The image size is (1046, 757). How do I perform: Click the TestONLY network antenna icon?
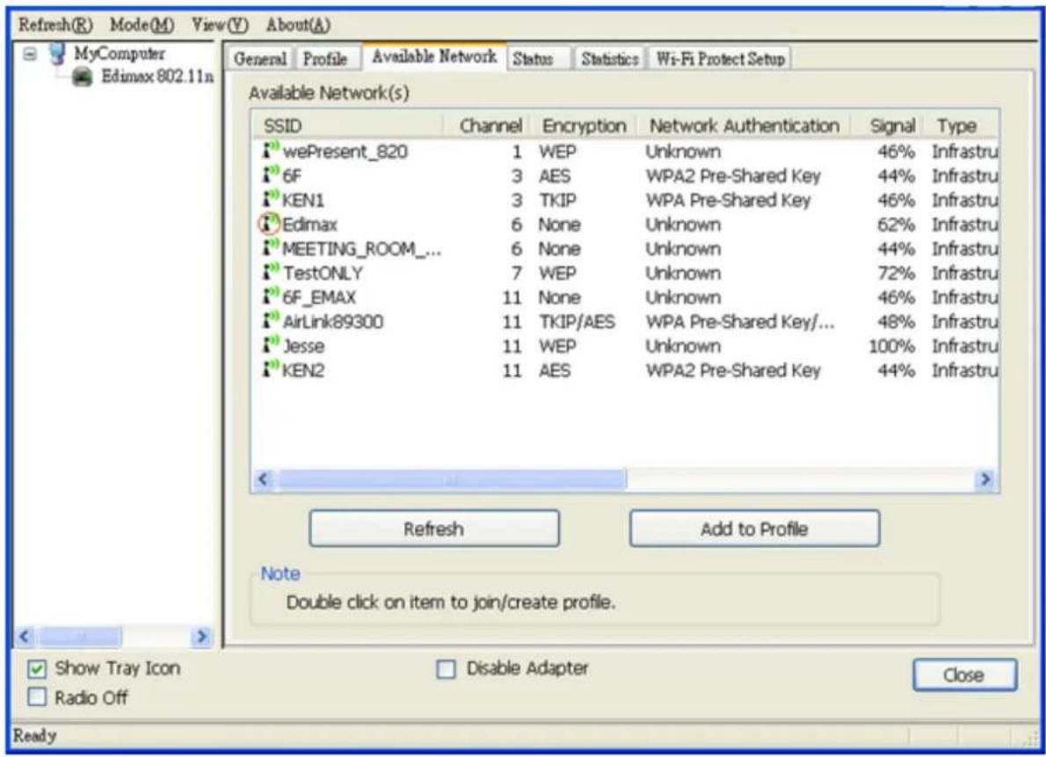[270, 272]
